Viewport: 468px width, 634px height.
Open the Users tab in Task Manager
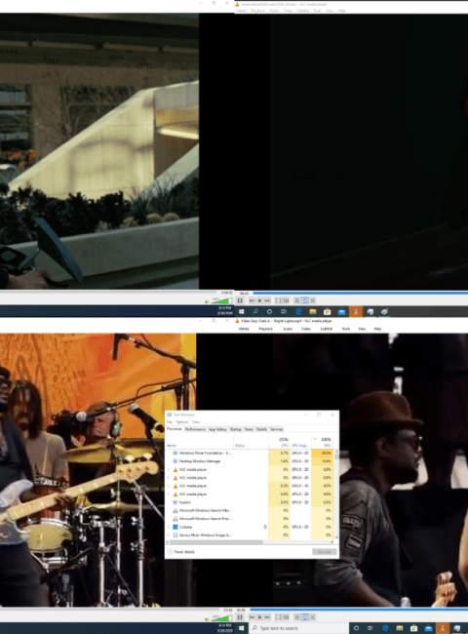click(x=249, y=429)
